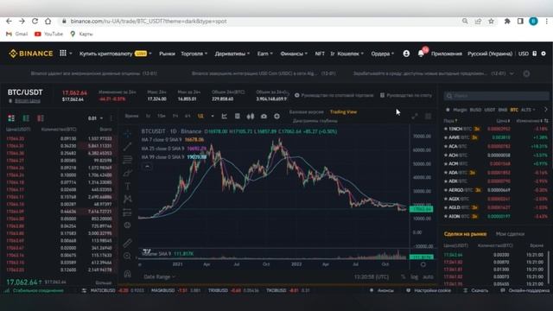
Task: Select the text tool on the chart sidebar
Action: 128,187
